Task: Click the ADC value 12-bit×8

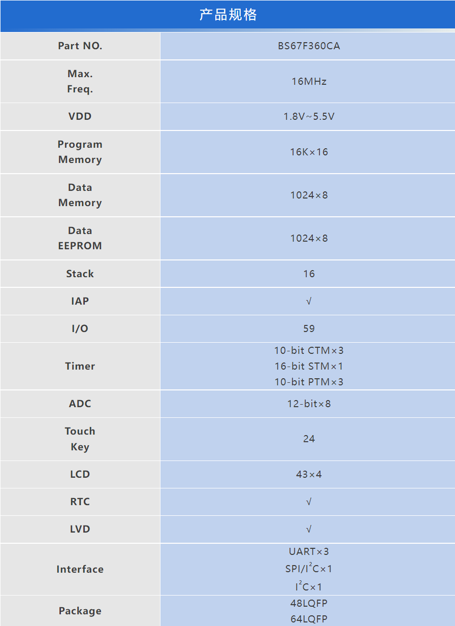Action: (309, 404)
